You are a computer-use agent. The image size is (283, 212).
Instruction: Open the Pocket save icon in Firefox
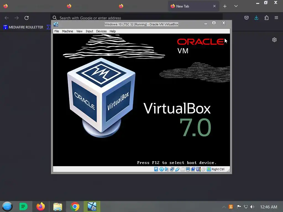click(246, 18)
